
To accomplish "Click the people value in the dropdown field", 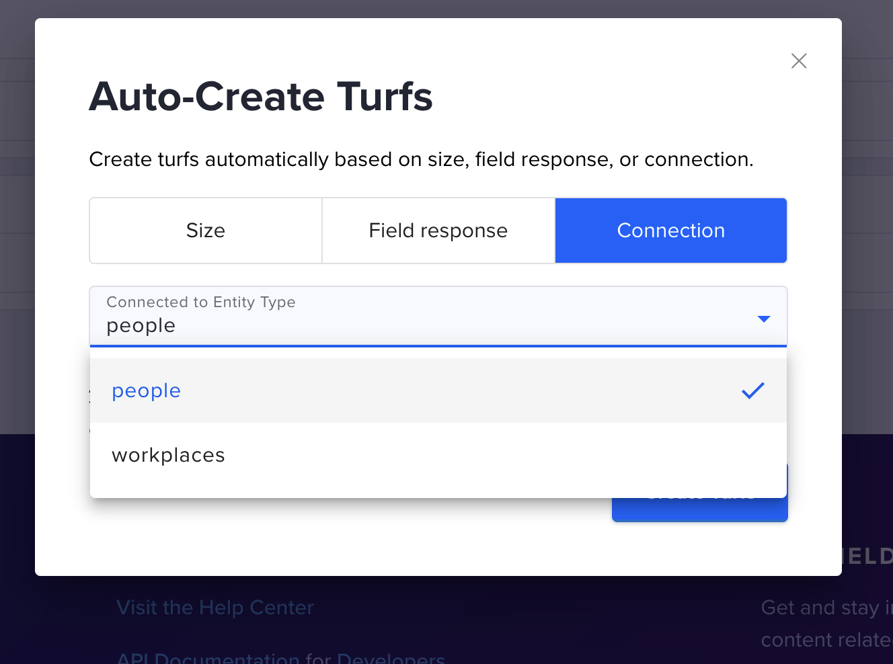I will 141,325.
